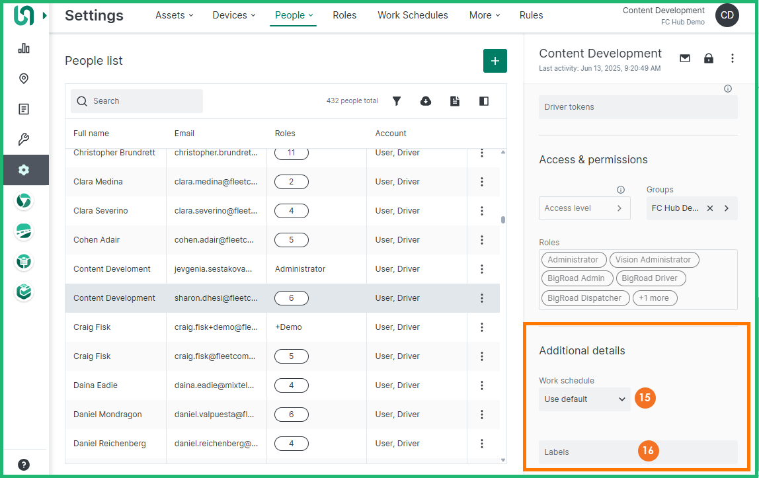Open the map location pin sidebar icon
The image size is (759, 478).
click(24, 79)
